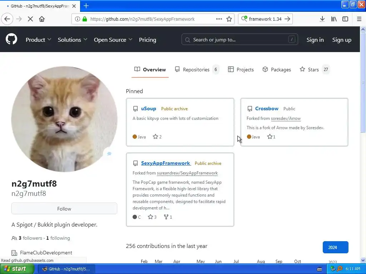366x274 pixels.
Task: Go back with browser back arrow
Action: click(x=7, y=19)
